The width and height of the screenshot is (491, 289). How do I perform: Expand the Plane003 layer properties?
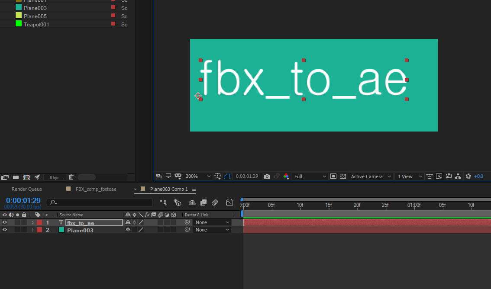click(32, 230)
